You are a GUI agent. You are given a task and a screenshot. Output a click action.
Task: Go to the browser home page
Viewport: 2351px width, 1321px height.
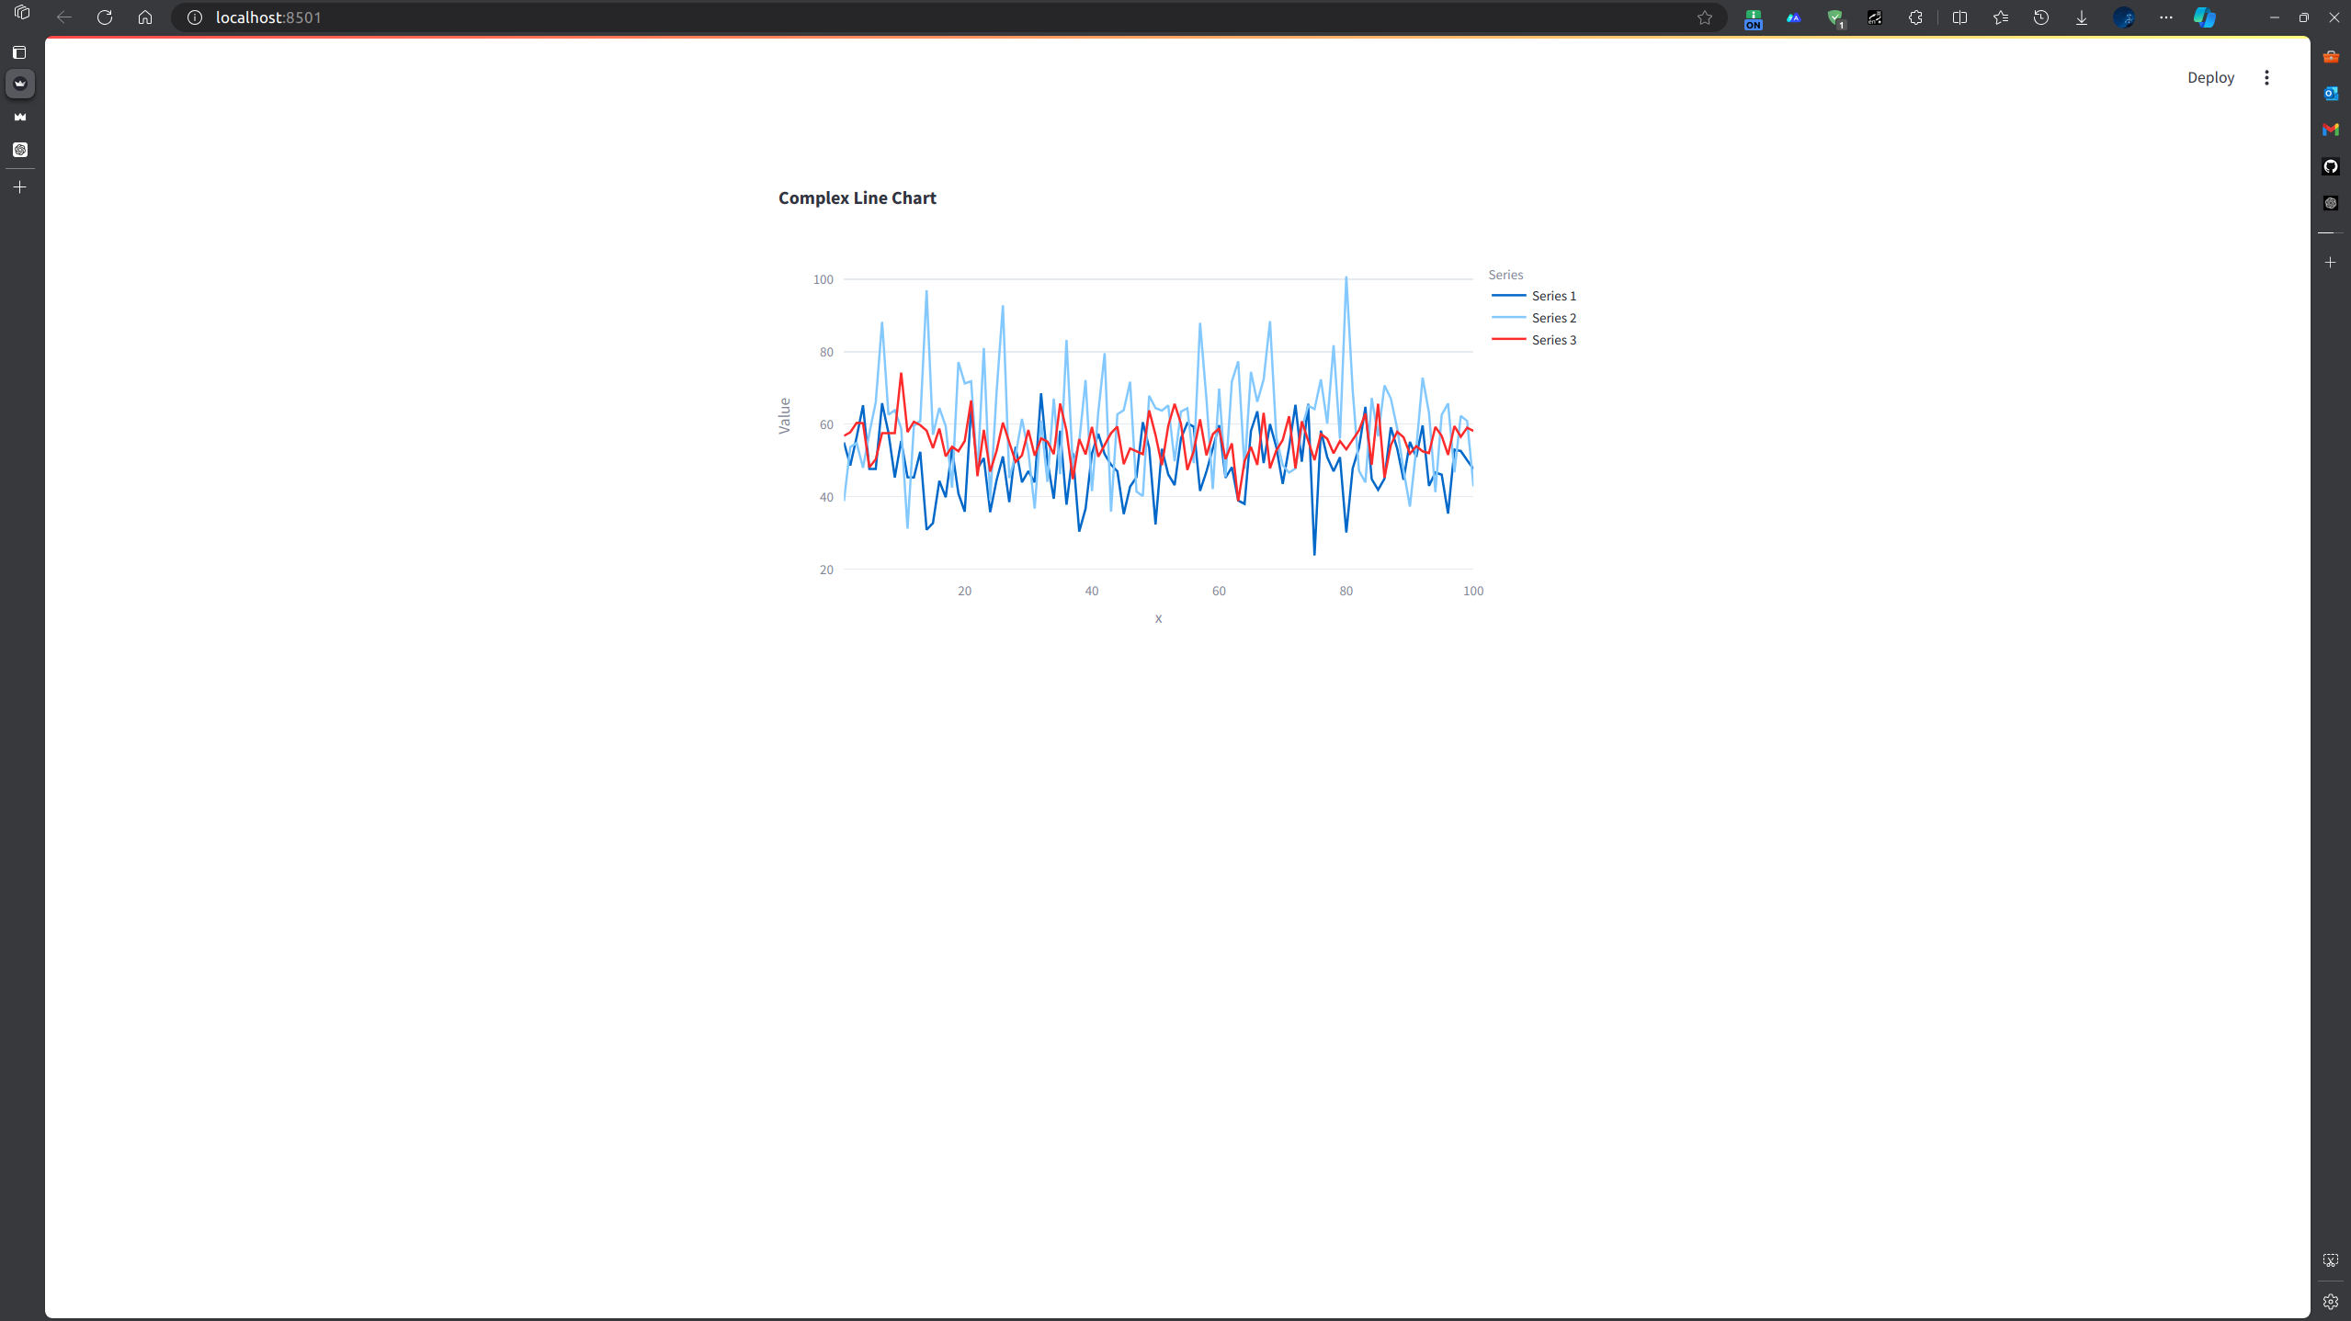[x=145, y=17]
